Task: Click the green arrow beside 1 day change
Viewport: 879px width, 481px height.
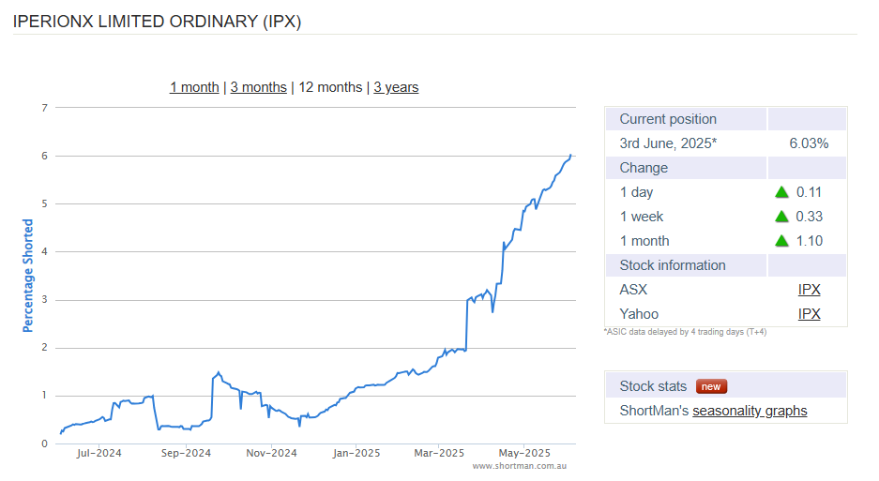Action: point(781,192)
